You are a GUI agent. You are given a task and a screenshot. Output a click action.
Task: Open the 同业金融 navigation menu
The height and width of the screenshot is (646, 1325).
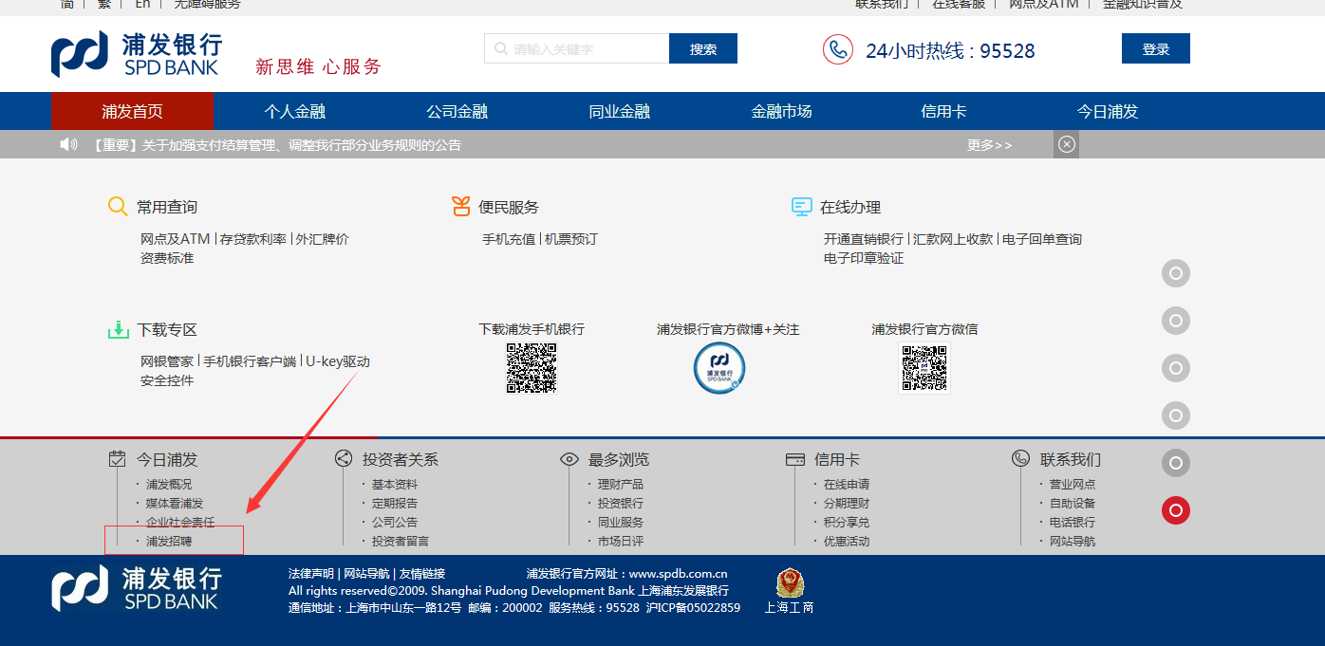(x=619, y=111)
